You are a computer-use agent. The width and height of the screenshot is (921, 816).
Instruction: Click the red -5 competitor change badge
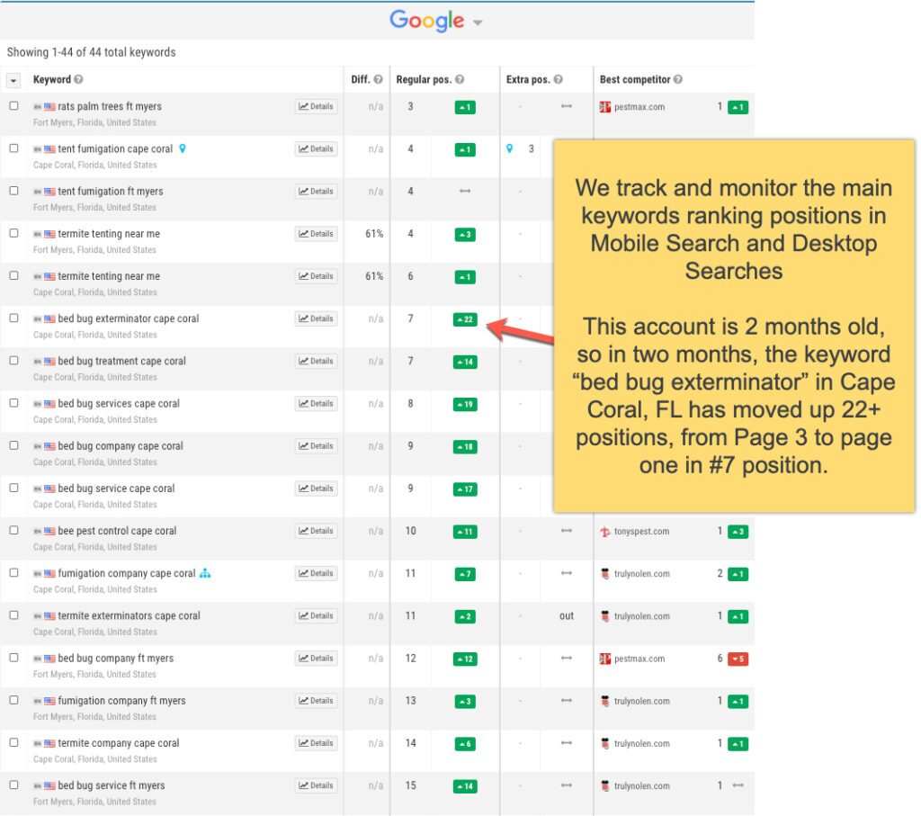(738, 659)
